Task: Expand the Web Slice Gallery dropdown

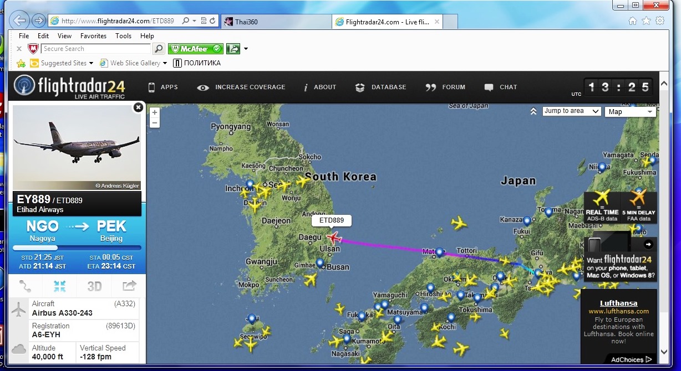Action: 165,63
